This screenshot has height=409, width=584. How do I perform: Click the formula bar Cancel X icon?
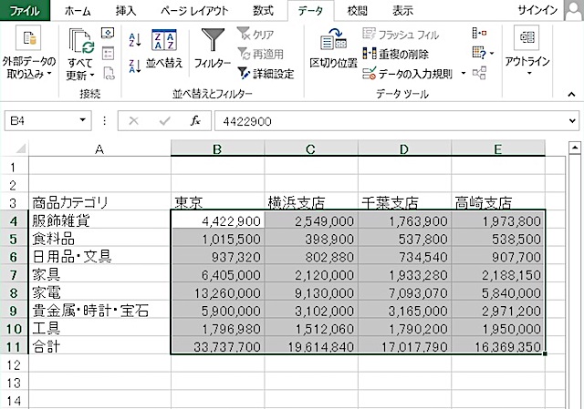pos(133,121)
